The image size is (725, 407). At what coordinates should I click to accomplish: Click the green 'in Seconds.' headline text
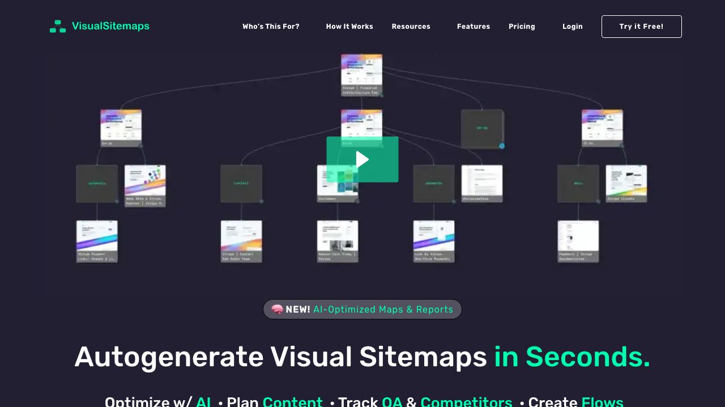click(x=572, y=357)
